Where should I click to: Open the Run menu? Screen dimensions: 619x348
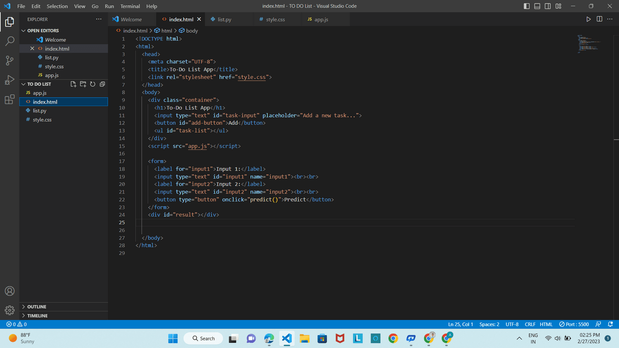110,6
